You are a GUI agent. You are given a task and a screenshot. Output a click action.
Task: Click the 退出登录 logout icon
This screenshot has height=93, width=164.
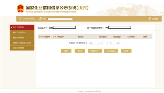[150, 19]
